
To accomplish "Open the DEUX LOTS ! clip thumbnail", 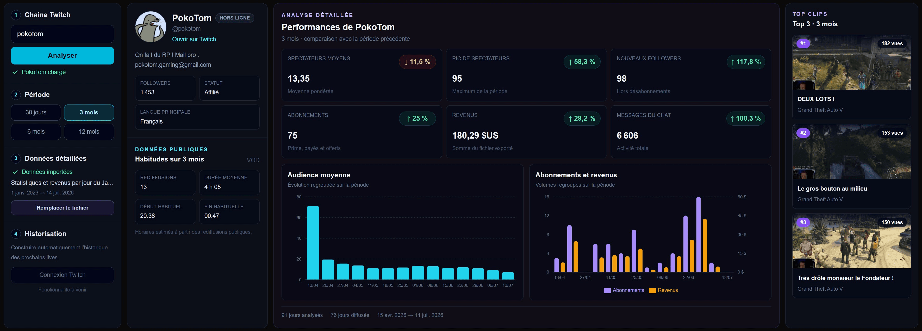I will pos(851,62).
